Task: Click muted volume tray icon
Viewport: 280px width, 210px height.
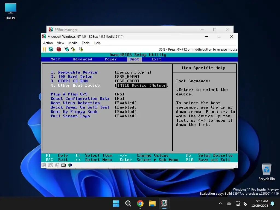Action: 245,203
